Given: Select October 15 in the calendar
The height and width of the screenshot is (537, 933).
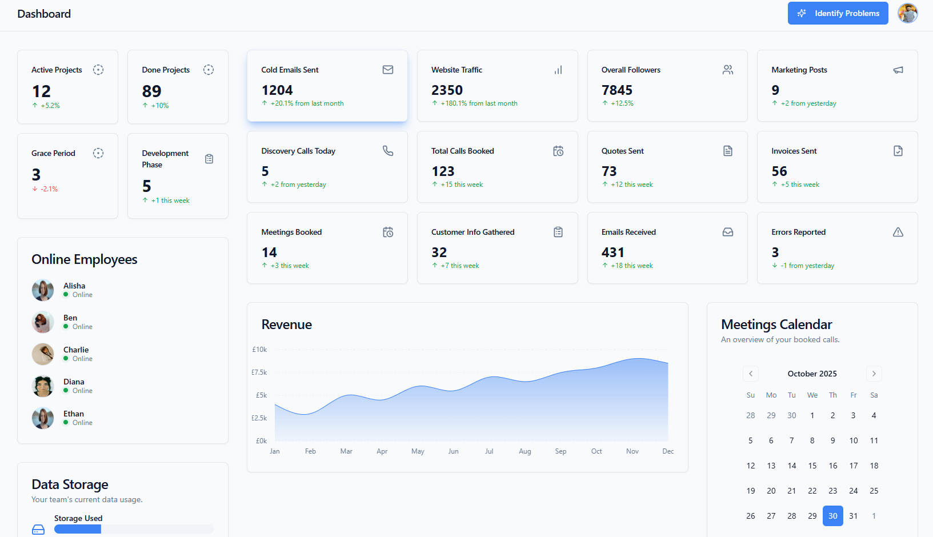Looking at the screenshot, I should click(x=812, y=466).
